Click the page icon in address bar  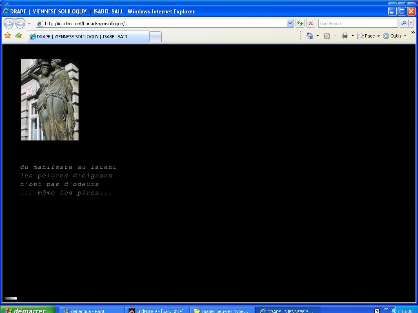[40, 23]
